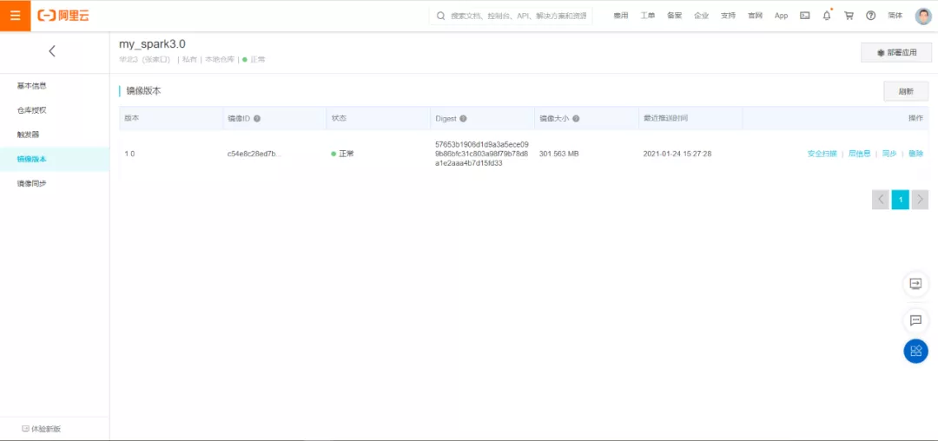The width and height of the screenshot is (938, 441).
Task: Click the 刷新 refresh button
Action: (x=906, y=91)
